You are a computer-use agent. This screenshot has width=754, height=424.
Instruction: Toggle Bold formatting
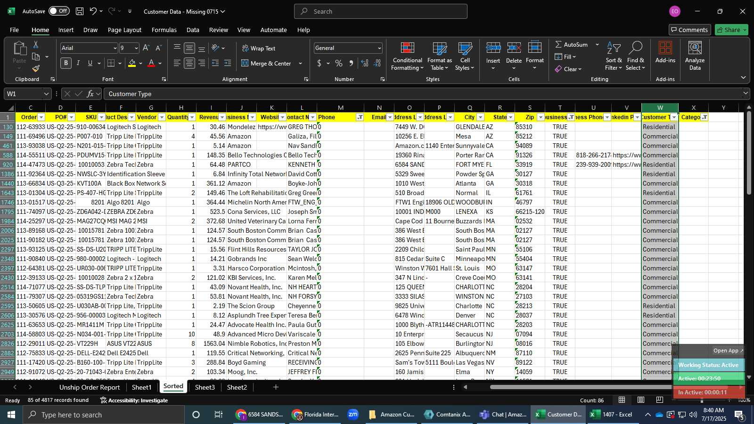[66, 63]
